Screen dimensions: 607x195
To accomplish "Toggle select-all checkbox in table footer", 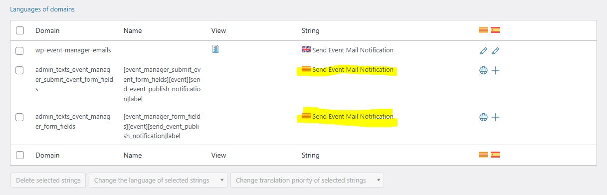I will point(20,155).
